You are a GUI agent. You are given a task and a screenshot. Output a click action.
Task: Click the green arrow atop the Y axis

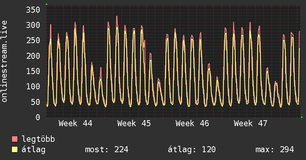click(x=46, y=4)
